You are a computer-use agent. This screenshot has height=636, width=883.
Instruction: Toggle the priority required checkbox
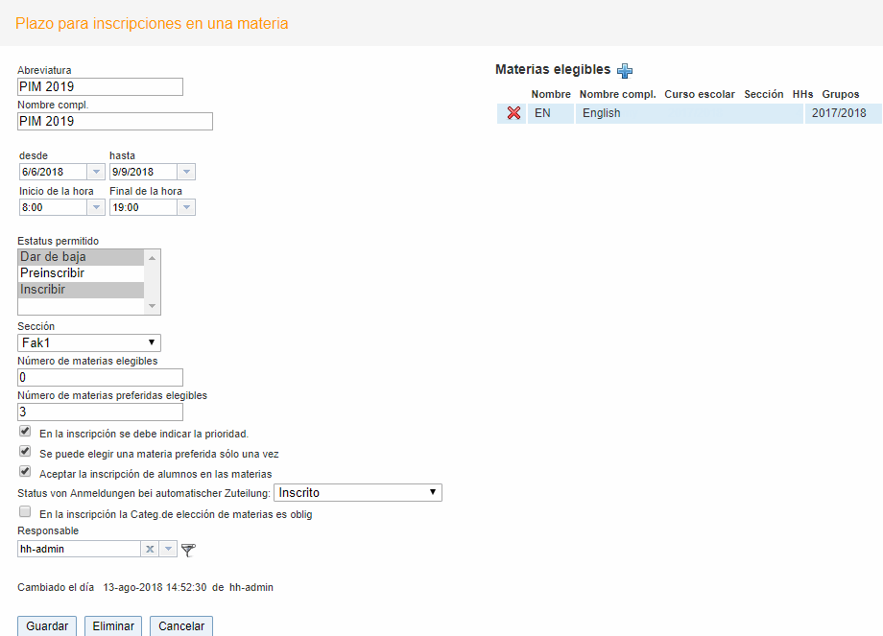(x=25, y=433)
